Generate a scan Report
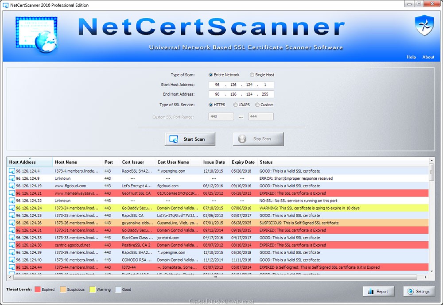 point(379,291)
